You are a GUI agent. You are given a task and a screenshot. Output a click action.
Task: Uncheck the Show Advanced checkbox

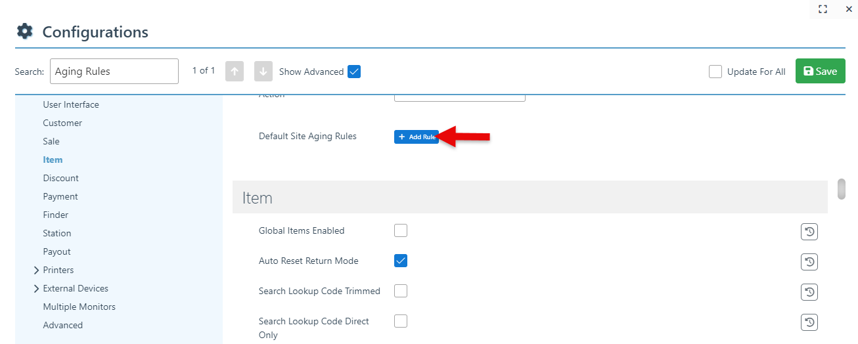click(354, 72)
